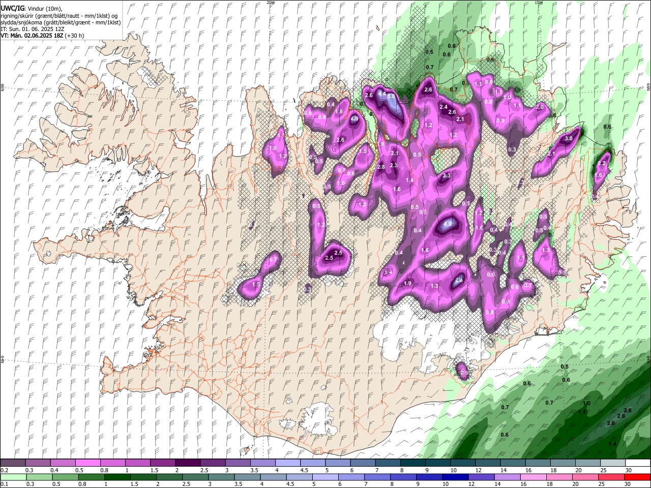This screenshot has height=488, width=651.
Task: Click the 0.2 label in top legend row
Action: click(4, 470)
